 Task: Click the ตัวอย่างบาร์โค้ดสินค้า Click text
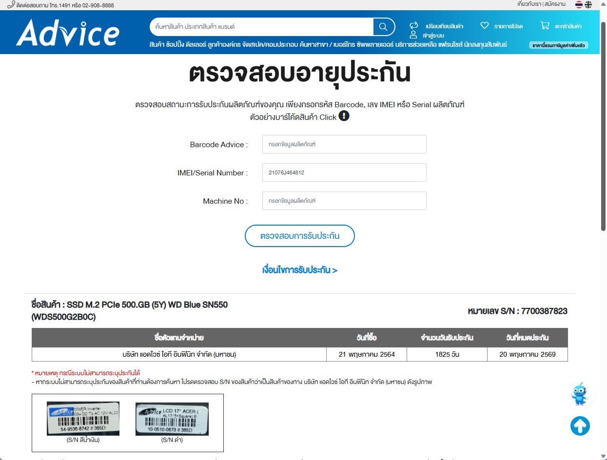coord(294,117)
